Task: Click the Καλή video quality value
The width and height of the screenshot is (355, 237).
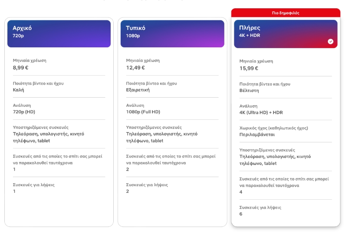Action: pyautogui.click(x=19, y=90)
